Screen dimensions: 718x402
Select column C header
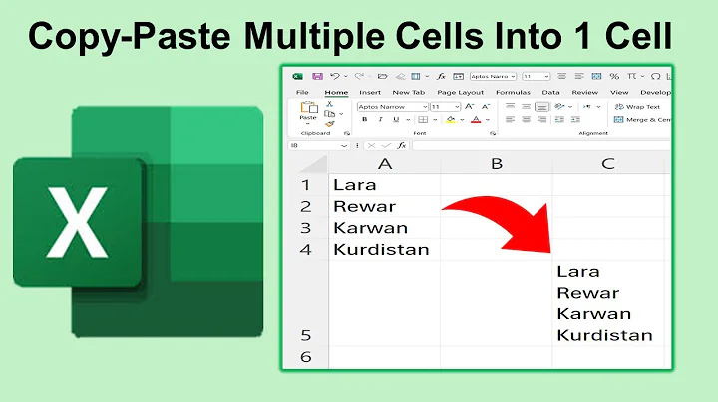(x=608, y=163)
